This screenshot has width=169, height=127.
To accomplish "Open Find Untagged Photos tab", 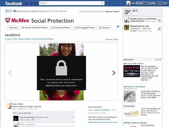I will (85, 28).
